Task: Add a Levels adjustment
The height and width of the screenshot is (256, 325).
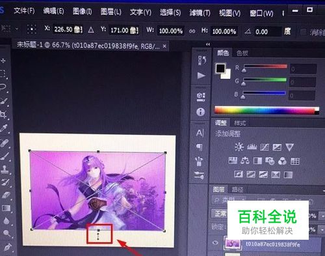Action: point(252,147)
